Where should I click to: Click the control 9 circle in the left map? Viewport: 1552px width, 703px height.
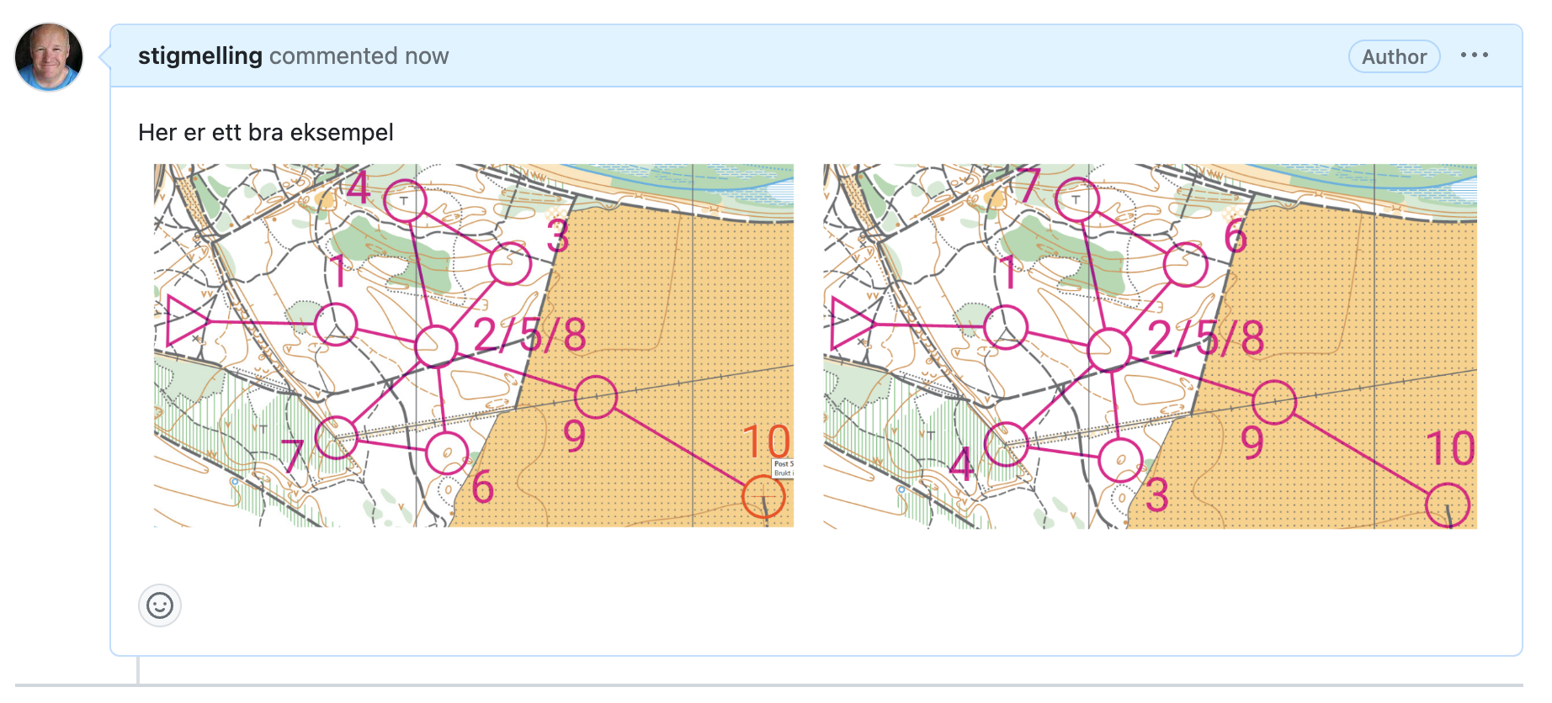pyautogui.click(x=596, y=397)
